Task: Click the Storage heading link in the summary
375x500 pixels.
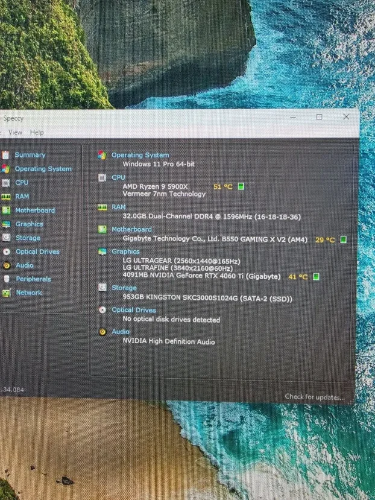Action: pyautogui.click(x=124, y=288)
